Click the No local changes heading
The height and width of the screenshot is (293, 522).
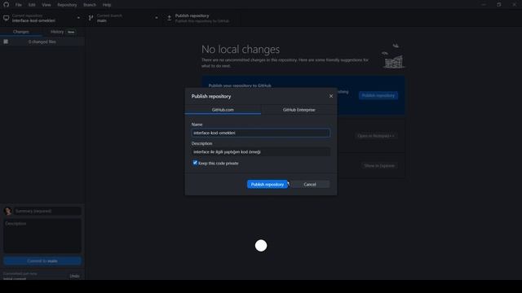click(241, 50)
